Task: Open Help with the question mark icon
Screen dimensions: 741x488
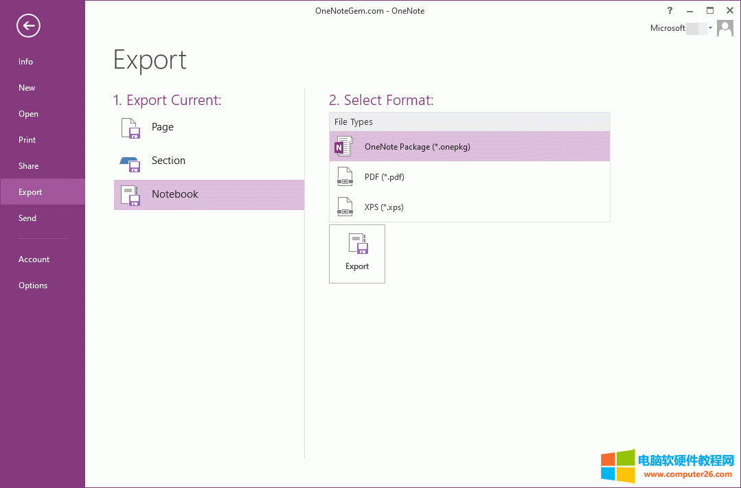Action: [669, 10]
